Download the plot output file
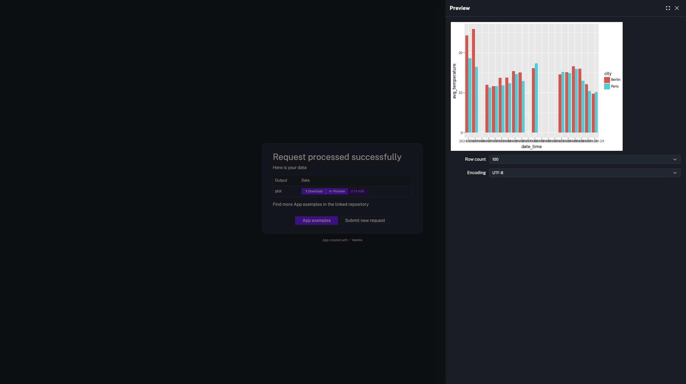The height and width of the screenshot is (384, 686). [313, 191]
